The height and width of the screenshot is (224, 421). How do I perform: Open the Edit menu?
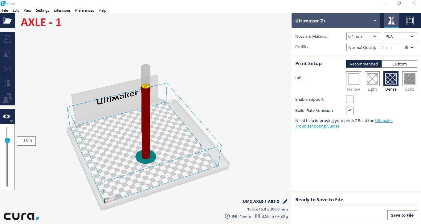16,10
